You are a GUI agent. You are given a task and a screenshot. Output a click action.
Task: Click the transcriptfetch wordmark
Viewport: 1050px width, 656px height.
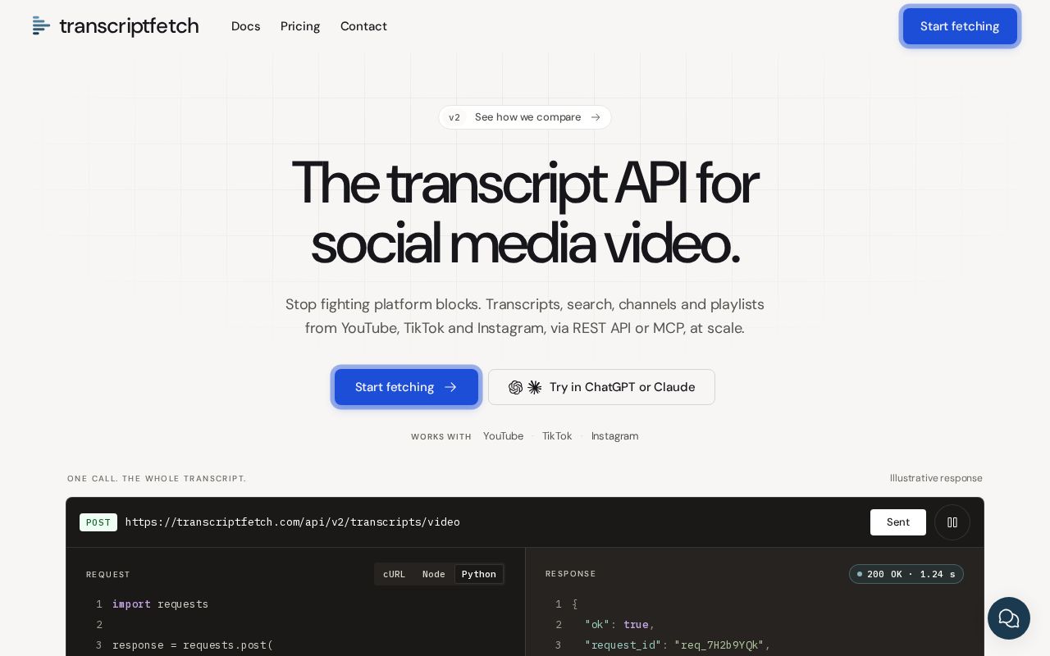click(x=129, y=26)
